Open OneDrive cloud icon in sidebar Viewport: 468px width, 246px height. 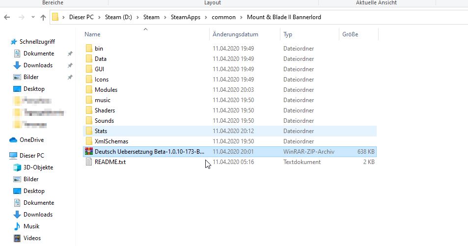pos(13,140)
